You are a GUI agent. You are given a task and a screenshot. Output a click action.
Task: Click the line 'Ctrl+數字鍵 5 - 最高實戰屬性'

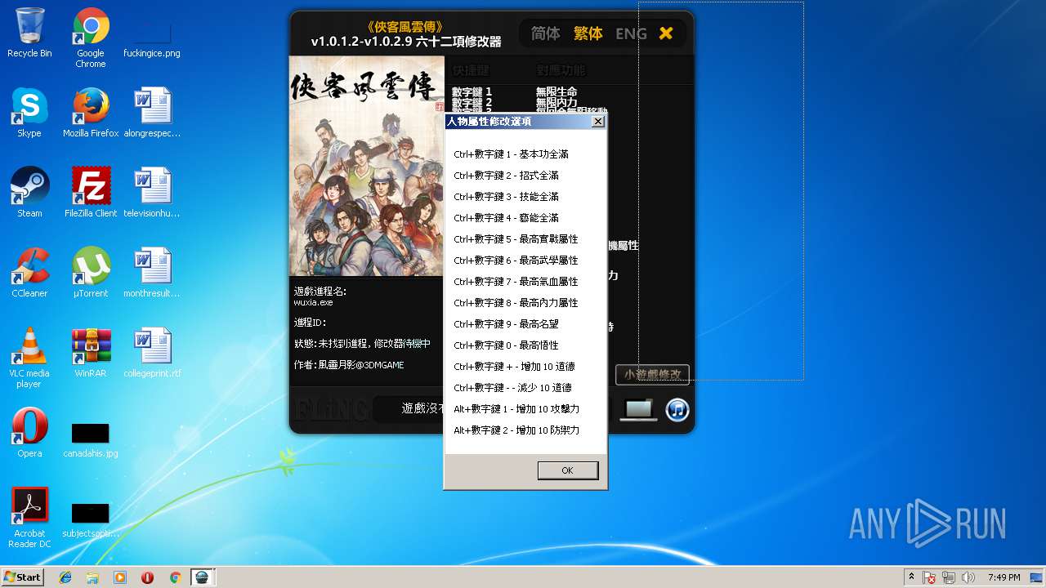tap(516, 239)
